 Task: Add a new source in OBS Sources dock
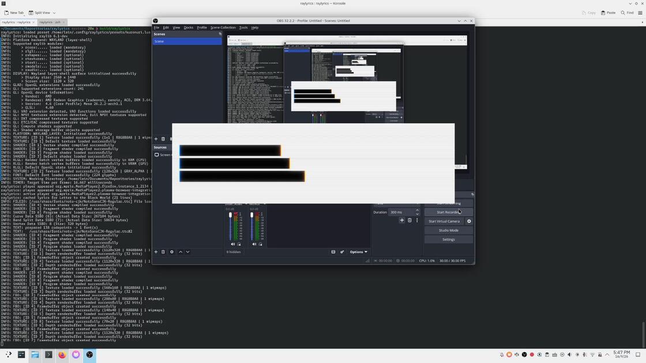tap(156, 252)
